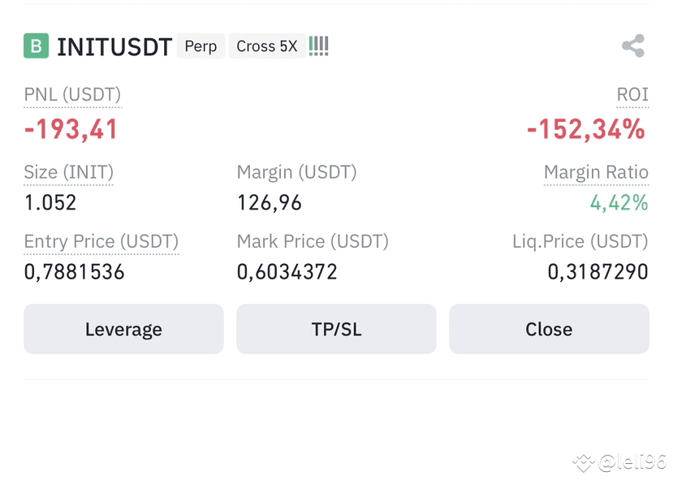Tap the Margin value 126,96
This screenshot has width=673, height=480.
tap(270, 203)
